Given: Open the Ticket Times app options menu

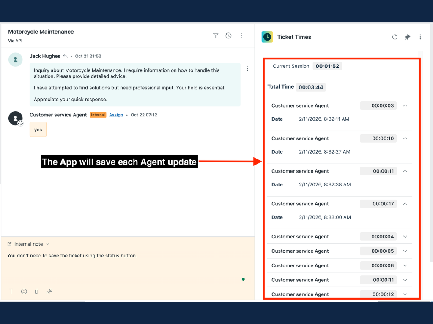Looking at the screenshot, I should pos(420,37).
